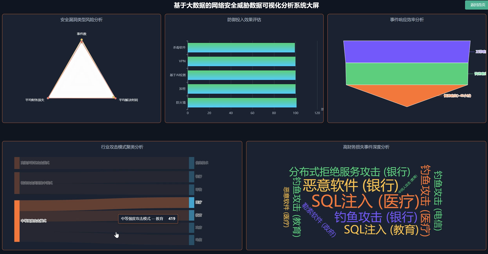Click the bright orange 中等强度攻击模式 Sankey node
The width and height of the screenshot is (488, 254).
(x=17, y=221)
